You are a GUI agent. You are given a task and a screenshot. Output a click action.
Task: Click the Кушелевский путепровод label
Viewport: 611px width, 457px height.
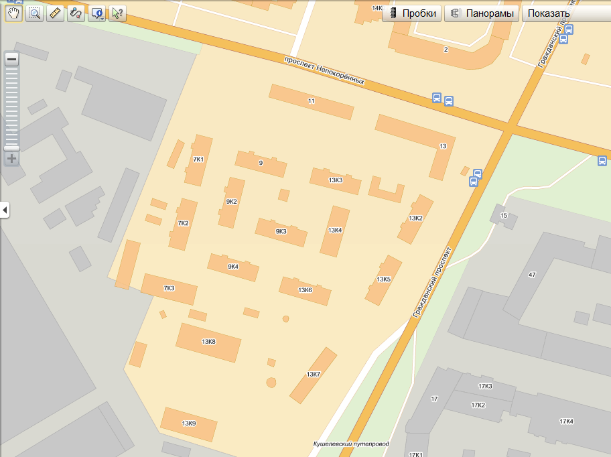coord(350,444)
